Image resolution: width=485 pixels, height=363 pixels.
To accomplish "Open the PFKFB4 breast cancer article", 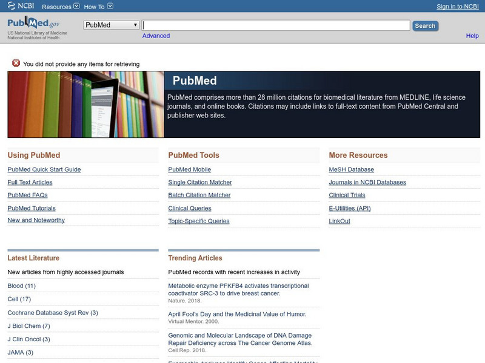I will (x=238, y=290).
